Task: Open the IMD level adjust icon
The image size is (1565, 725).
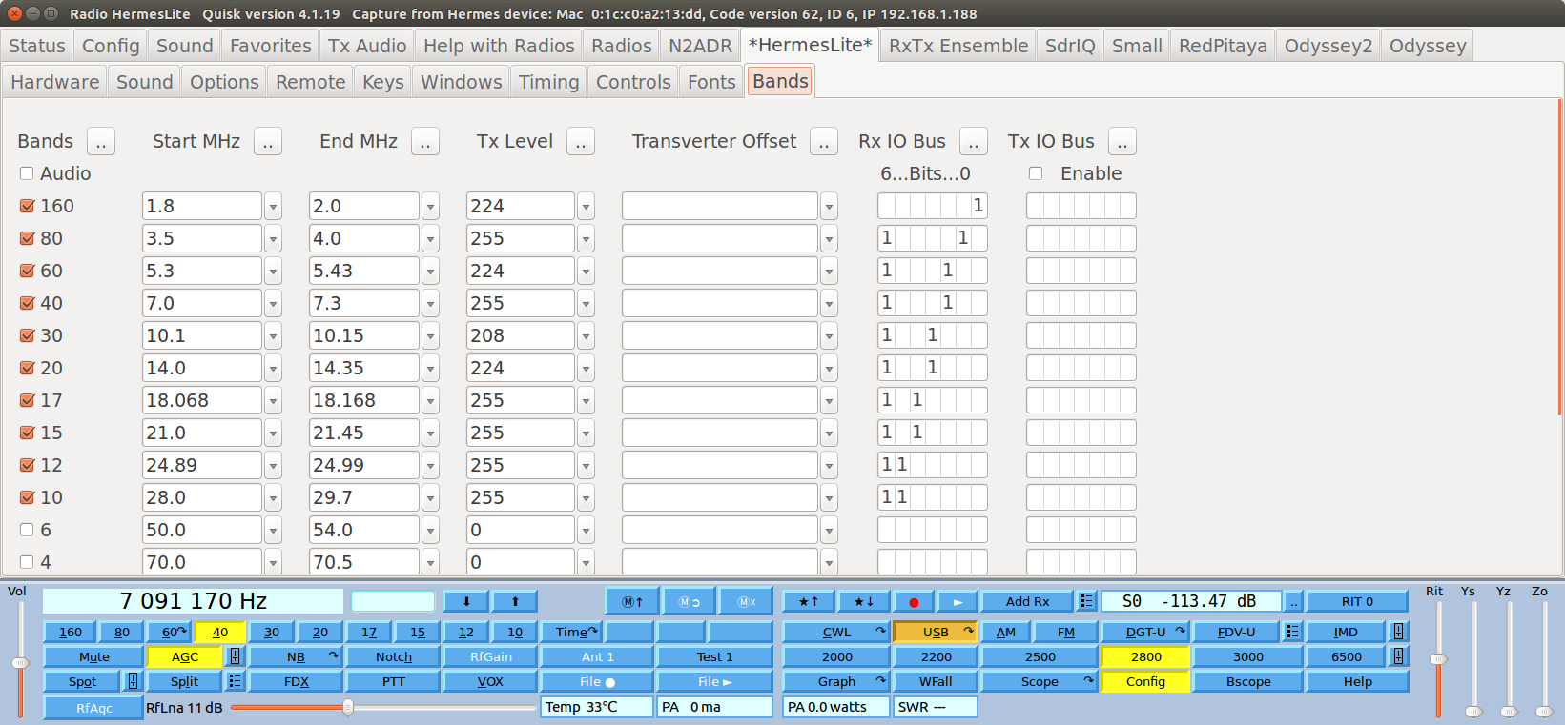Action: pos(1398,632)
